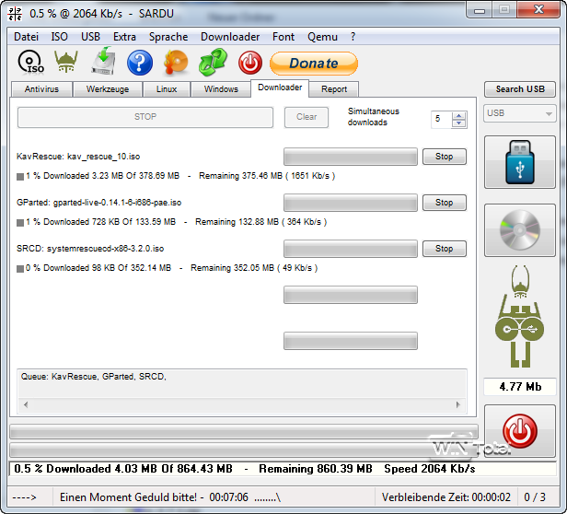Screen dimensions: 567x514
Task: Click the drive download arrow toolbar icon
Action: pyautogui.click(x=103, y=62)
